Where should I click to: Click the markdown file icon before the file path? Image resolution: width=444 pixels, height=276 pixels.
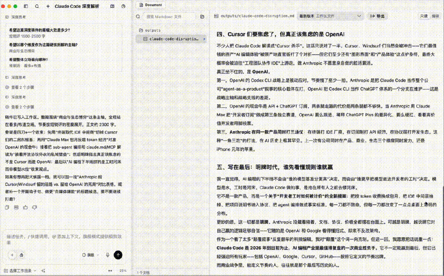pos(216,16)
